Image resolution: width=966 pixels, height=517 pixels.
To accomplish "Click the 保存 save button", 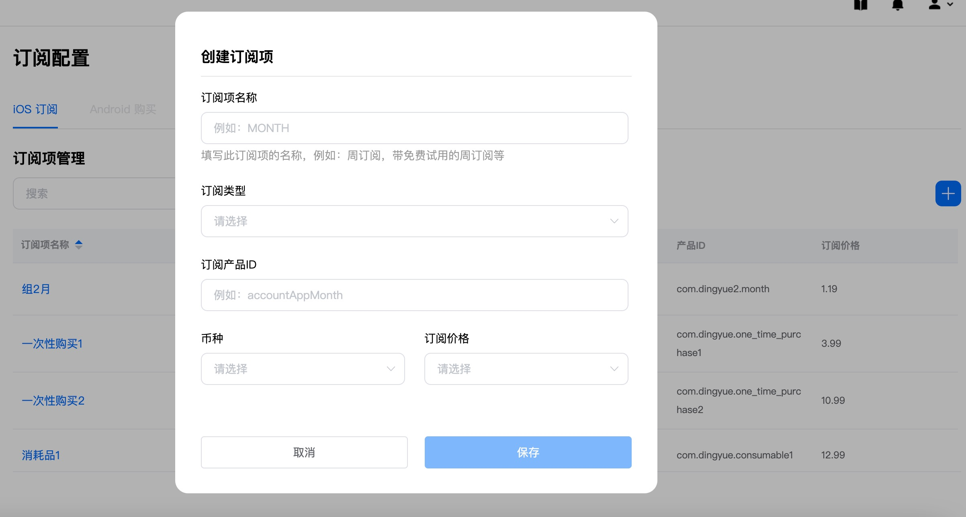I will [x=528, y=452].
